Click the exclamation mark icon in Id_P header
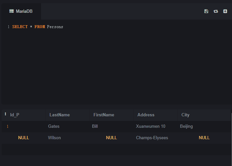 pos(6,114)
